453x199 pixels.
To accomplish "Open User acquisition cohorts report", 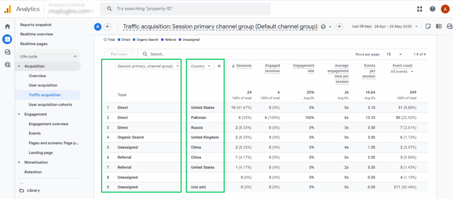I will coord(50,104).
